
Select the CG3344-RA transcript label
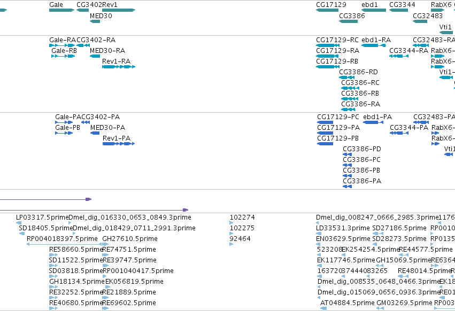coord(409,50)
